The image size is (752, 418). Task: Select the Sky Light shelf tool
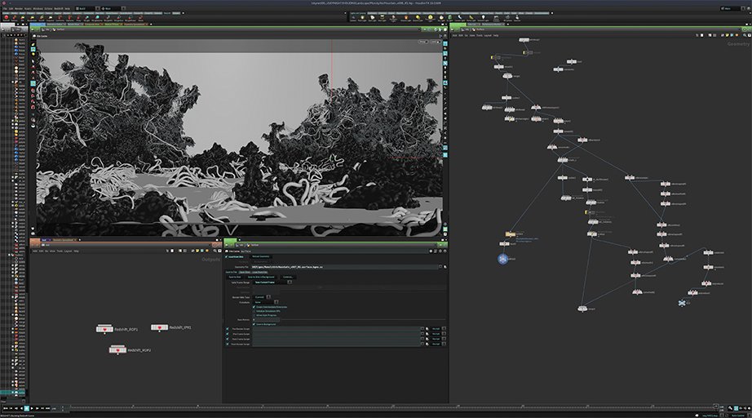[x=441, y=18]
